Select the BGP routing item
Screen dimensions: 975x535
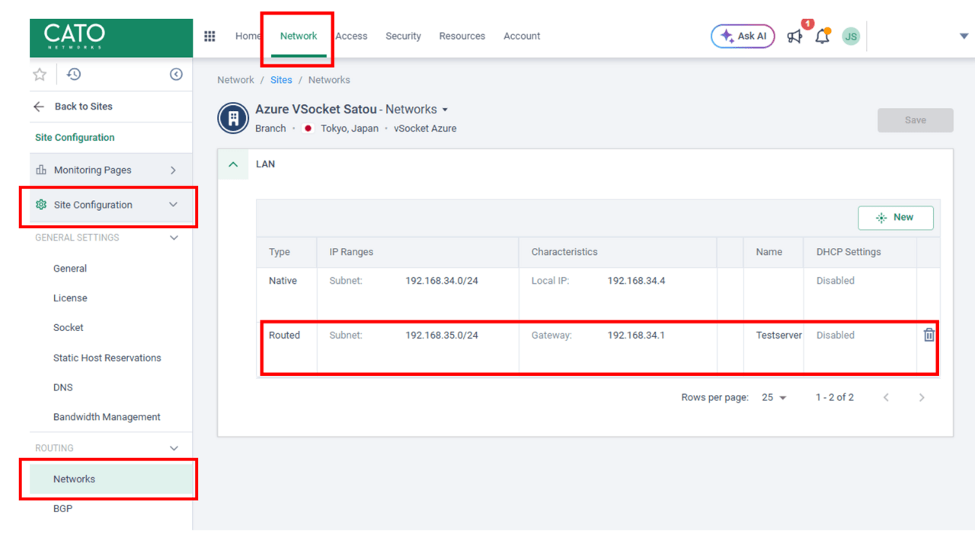(x=63, y=508)
